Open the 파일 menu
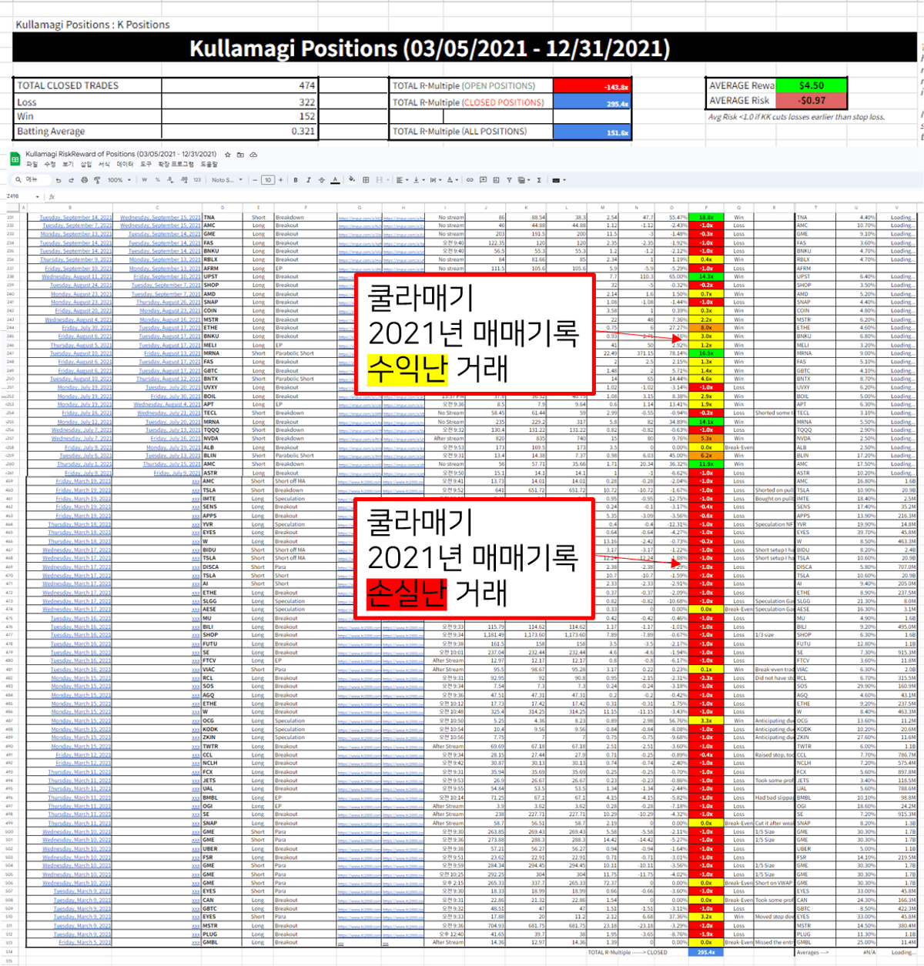Screen dimensions: 924x966 pos(32,164)
